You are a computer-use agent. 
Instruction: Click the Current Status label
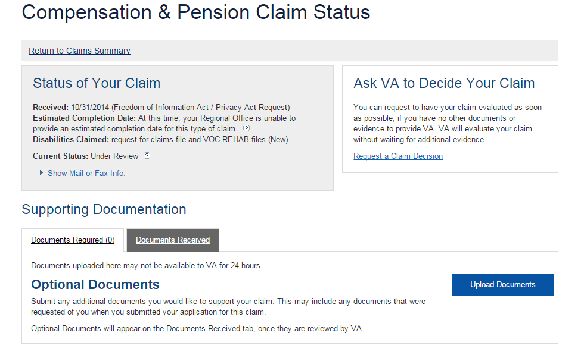point(60,156)
